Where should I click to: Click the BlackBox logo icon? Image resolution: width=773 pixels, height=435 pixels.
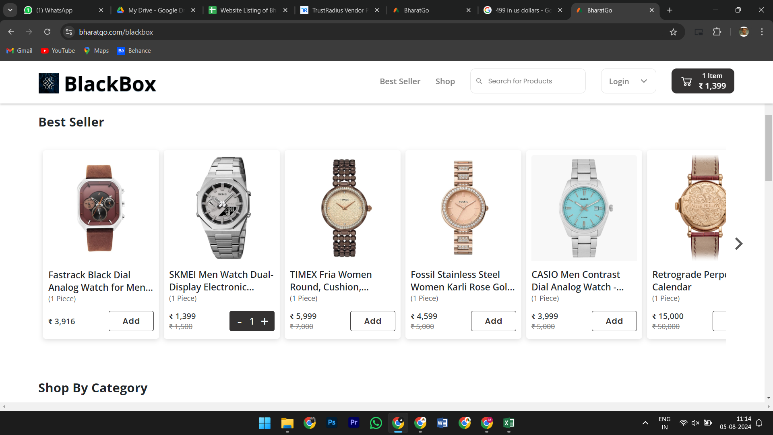[49, 83]
